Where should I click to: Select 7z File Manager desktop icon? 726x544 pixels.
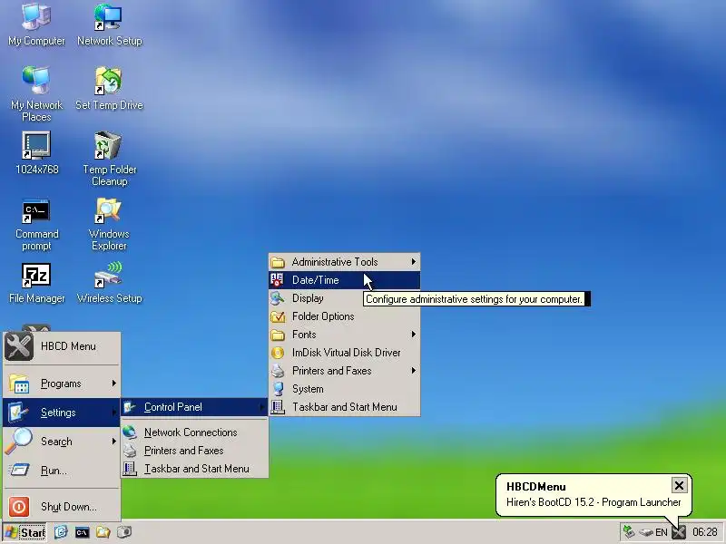36,283
